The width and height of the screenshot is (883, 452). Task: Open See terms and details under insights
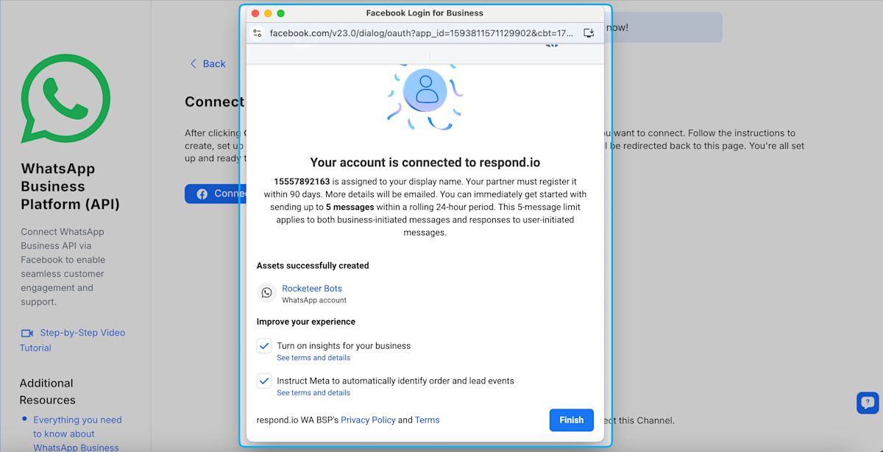[x=313, y=358]
